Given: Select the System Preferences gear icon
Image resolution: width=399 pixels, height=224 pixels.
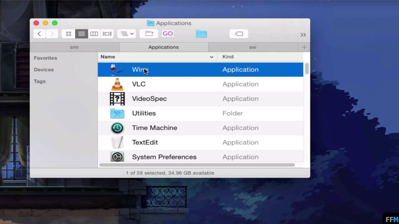Looking at the screenshot, I should click(x=117, y=157).
